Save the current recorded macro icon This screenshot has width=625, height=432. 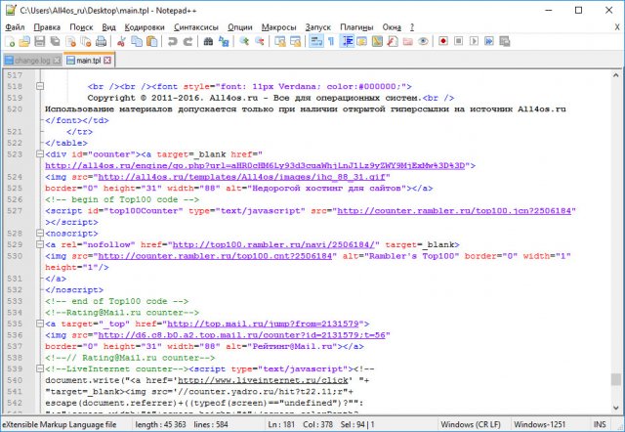click(x=504, y=41)
